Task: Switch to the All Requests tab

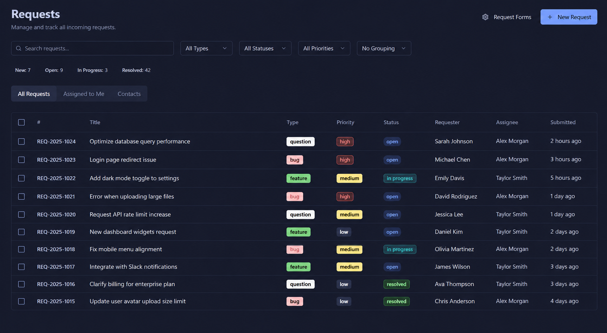Action: [x=34, y=94]
